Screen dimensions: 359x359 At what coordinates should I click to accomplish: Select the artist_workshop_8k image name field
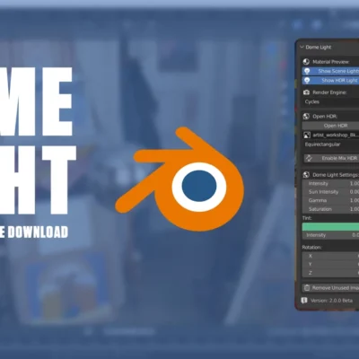point(335,136)
